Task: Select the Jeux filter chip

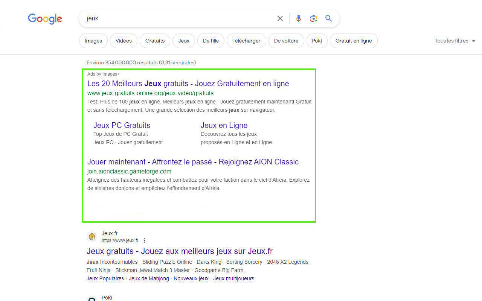Action: (x=184, y=41)
